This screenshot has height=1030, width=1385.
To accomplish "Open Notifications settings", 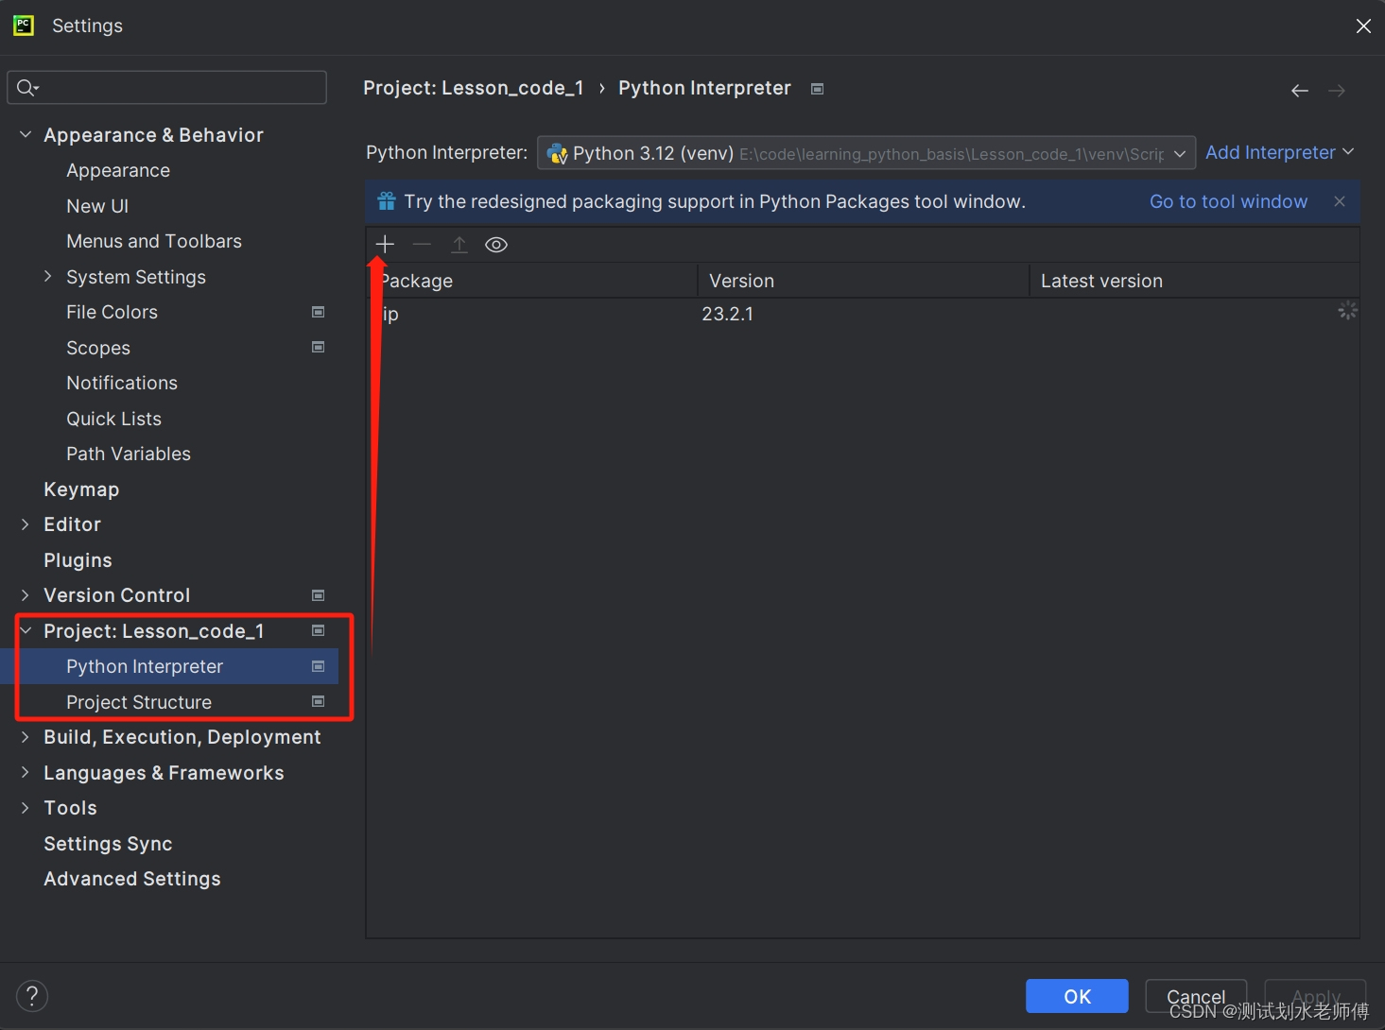I will (x=122, y=383).
